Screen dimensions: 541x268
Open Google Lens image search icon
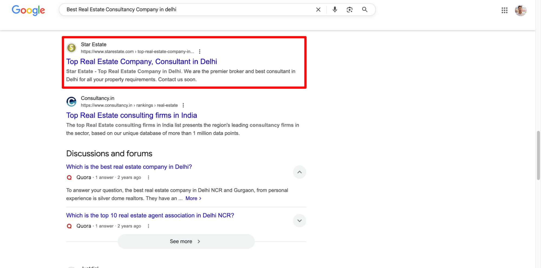tap(349, 10)
